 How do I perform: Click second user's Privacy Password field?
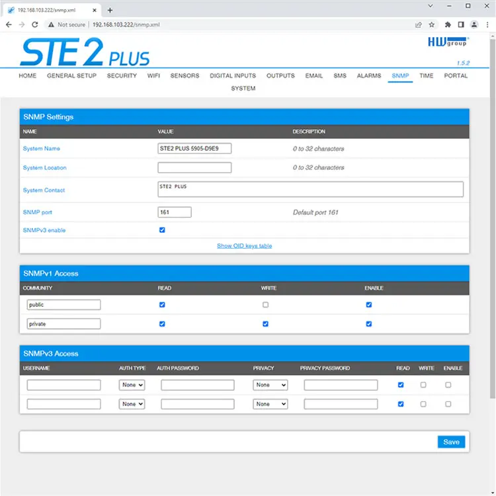click(341, 404)
